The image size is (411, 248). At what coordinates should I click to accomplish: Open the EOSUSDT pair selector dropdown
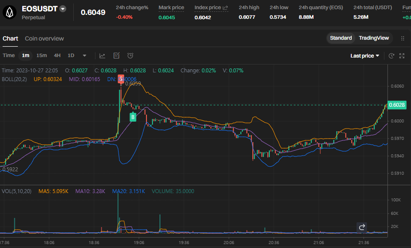pos(63,9)
